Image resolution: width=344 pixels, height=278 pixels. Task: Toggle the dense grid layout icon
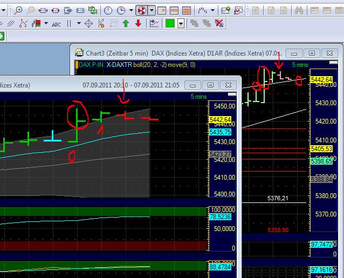point(187,10)
